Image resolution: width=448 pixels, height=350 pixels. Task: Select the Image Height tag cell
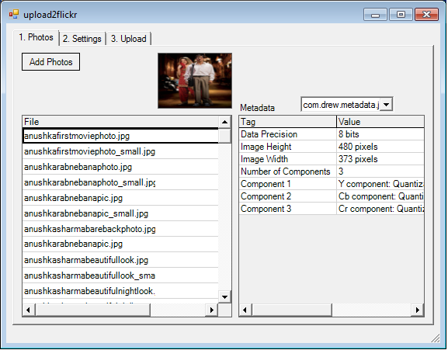pyautogui.click(x=288, y=147)
